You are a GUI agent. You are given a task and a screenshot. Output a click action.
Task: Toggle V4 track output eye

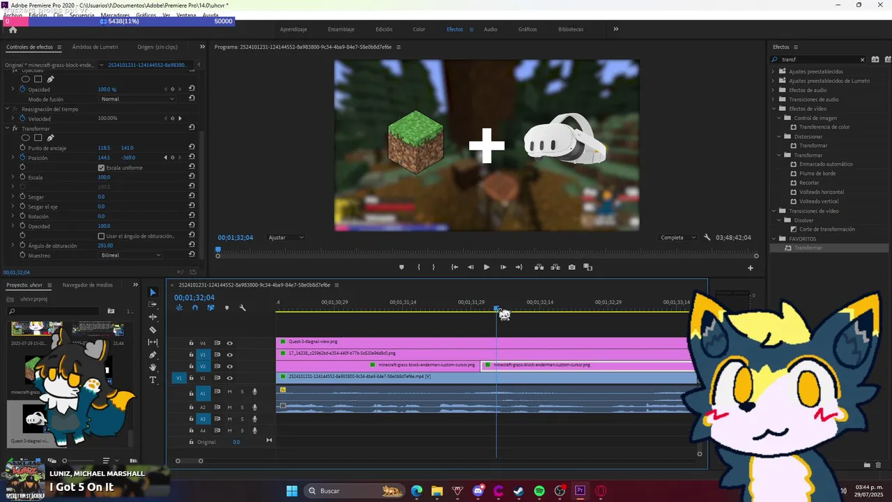click(229, 343)
